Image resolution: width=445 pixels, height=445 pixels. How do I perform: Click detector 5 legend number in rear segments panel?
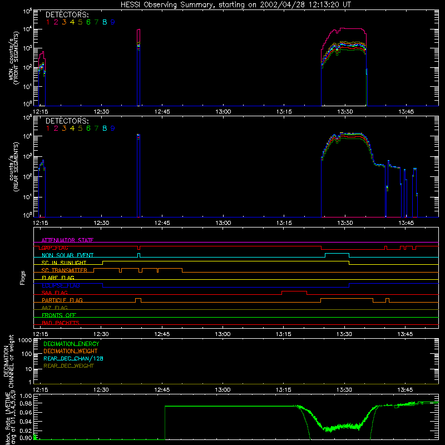point(80,128)
